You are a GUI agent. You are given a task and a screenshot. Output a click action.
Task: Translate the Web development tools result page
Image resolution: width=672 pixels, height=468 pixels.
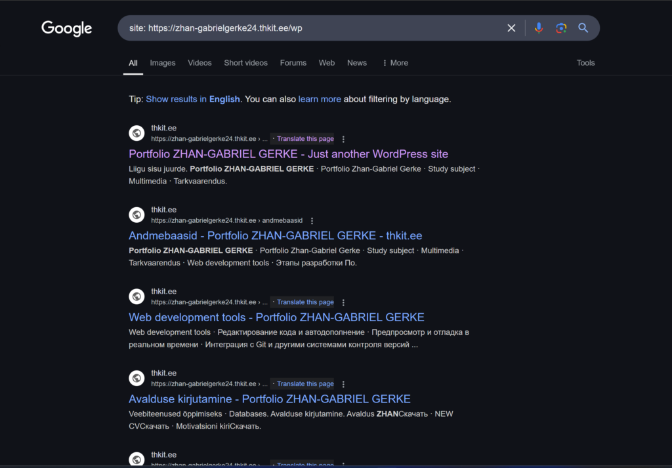(x=305, y=302)
